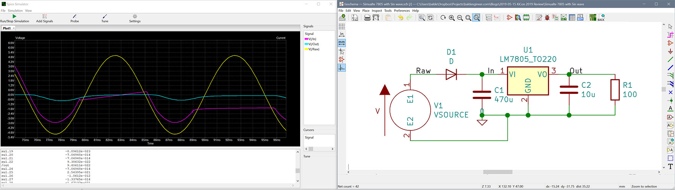
Task: Click the Zoom in icon
Action: click(452, 17)
